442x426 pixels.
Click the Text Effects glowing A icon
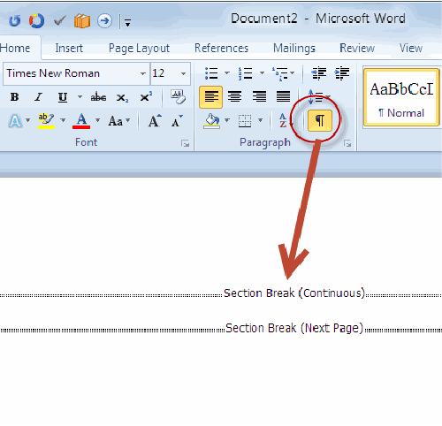click(15, 121)
